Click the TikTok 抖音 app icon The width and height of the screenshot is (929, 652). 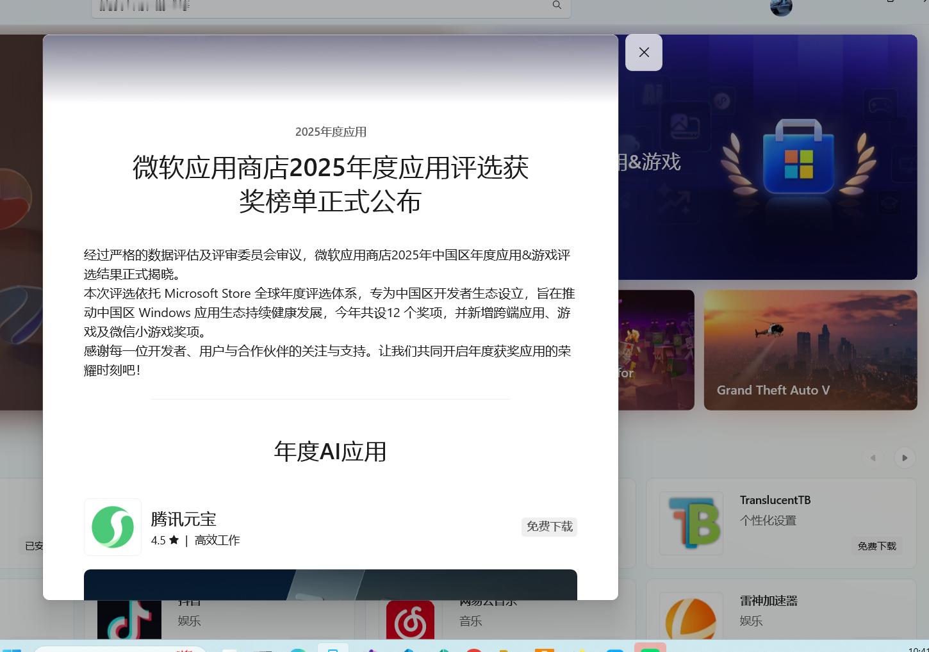click(129, 619)
